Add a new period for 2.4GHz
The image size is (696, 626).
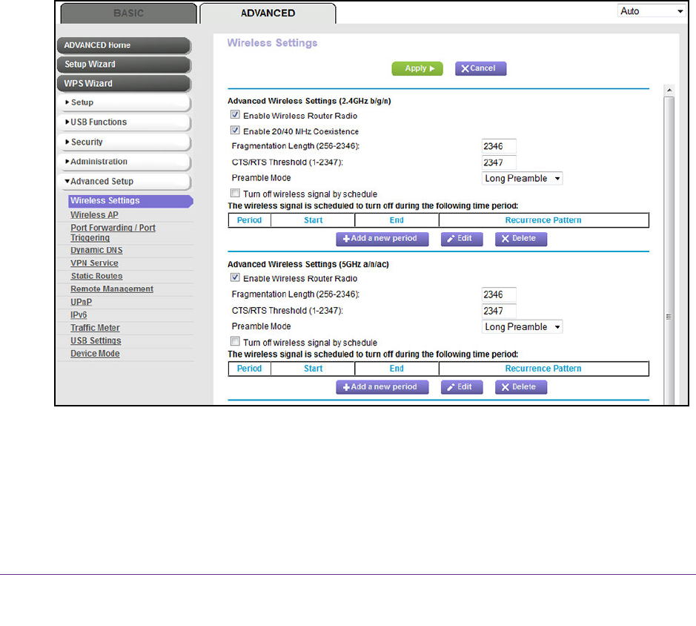(382, 239)
